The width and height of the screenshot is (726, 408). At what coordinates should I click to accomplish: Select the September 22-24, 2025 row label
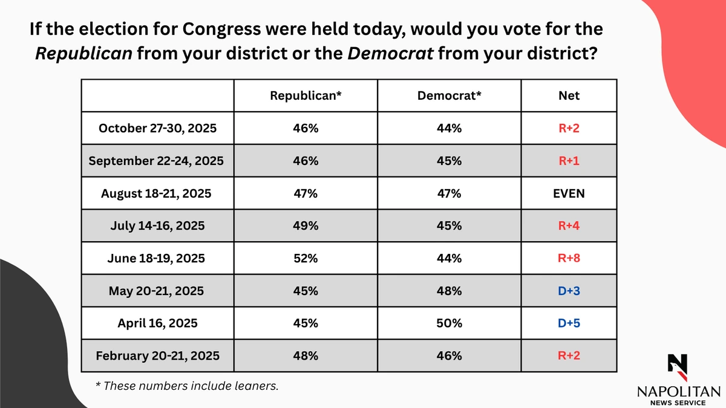coord(156,161)
